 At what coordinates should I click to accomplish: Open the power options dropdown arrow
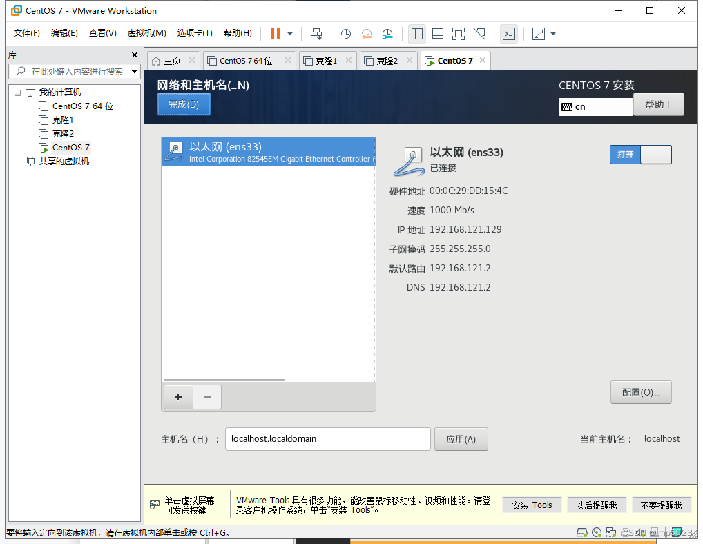[290, 34]
